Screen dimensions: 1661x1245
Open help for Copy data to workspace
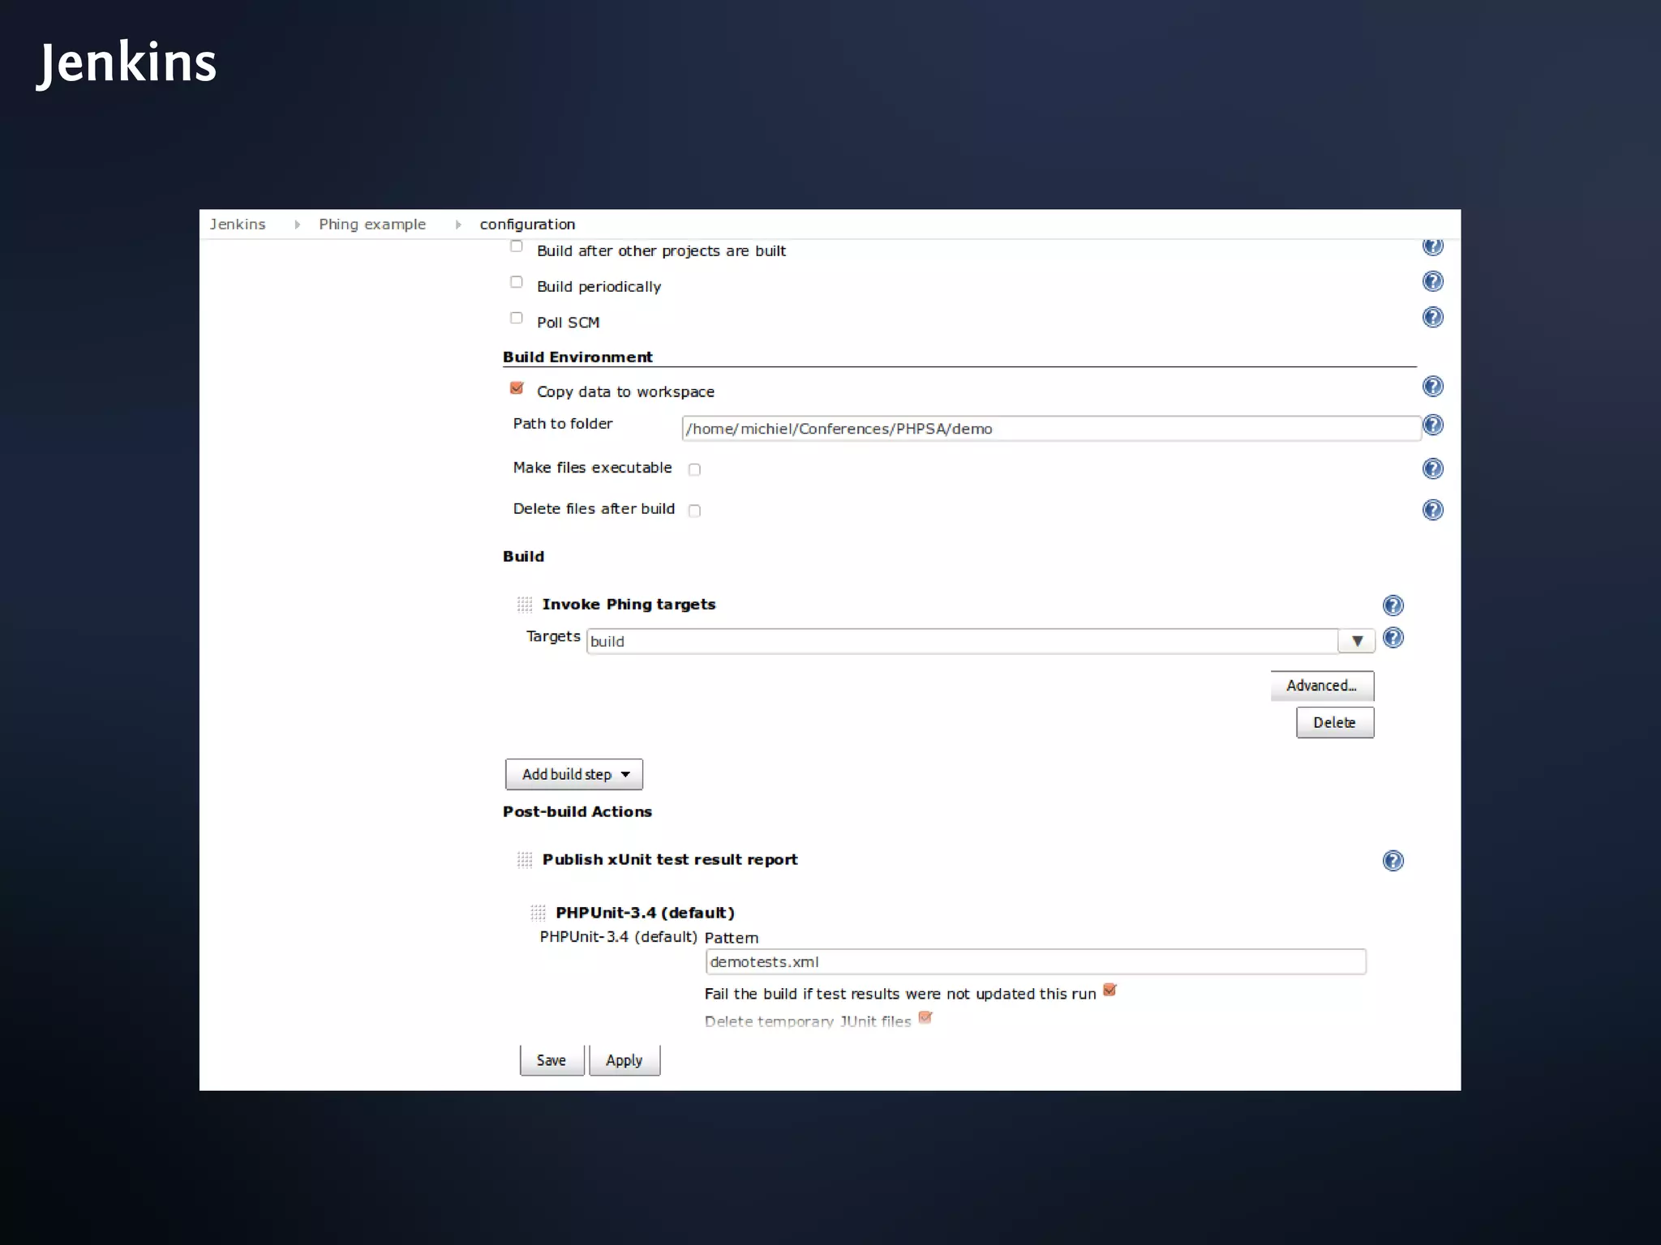click(x=1432, y=387)
